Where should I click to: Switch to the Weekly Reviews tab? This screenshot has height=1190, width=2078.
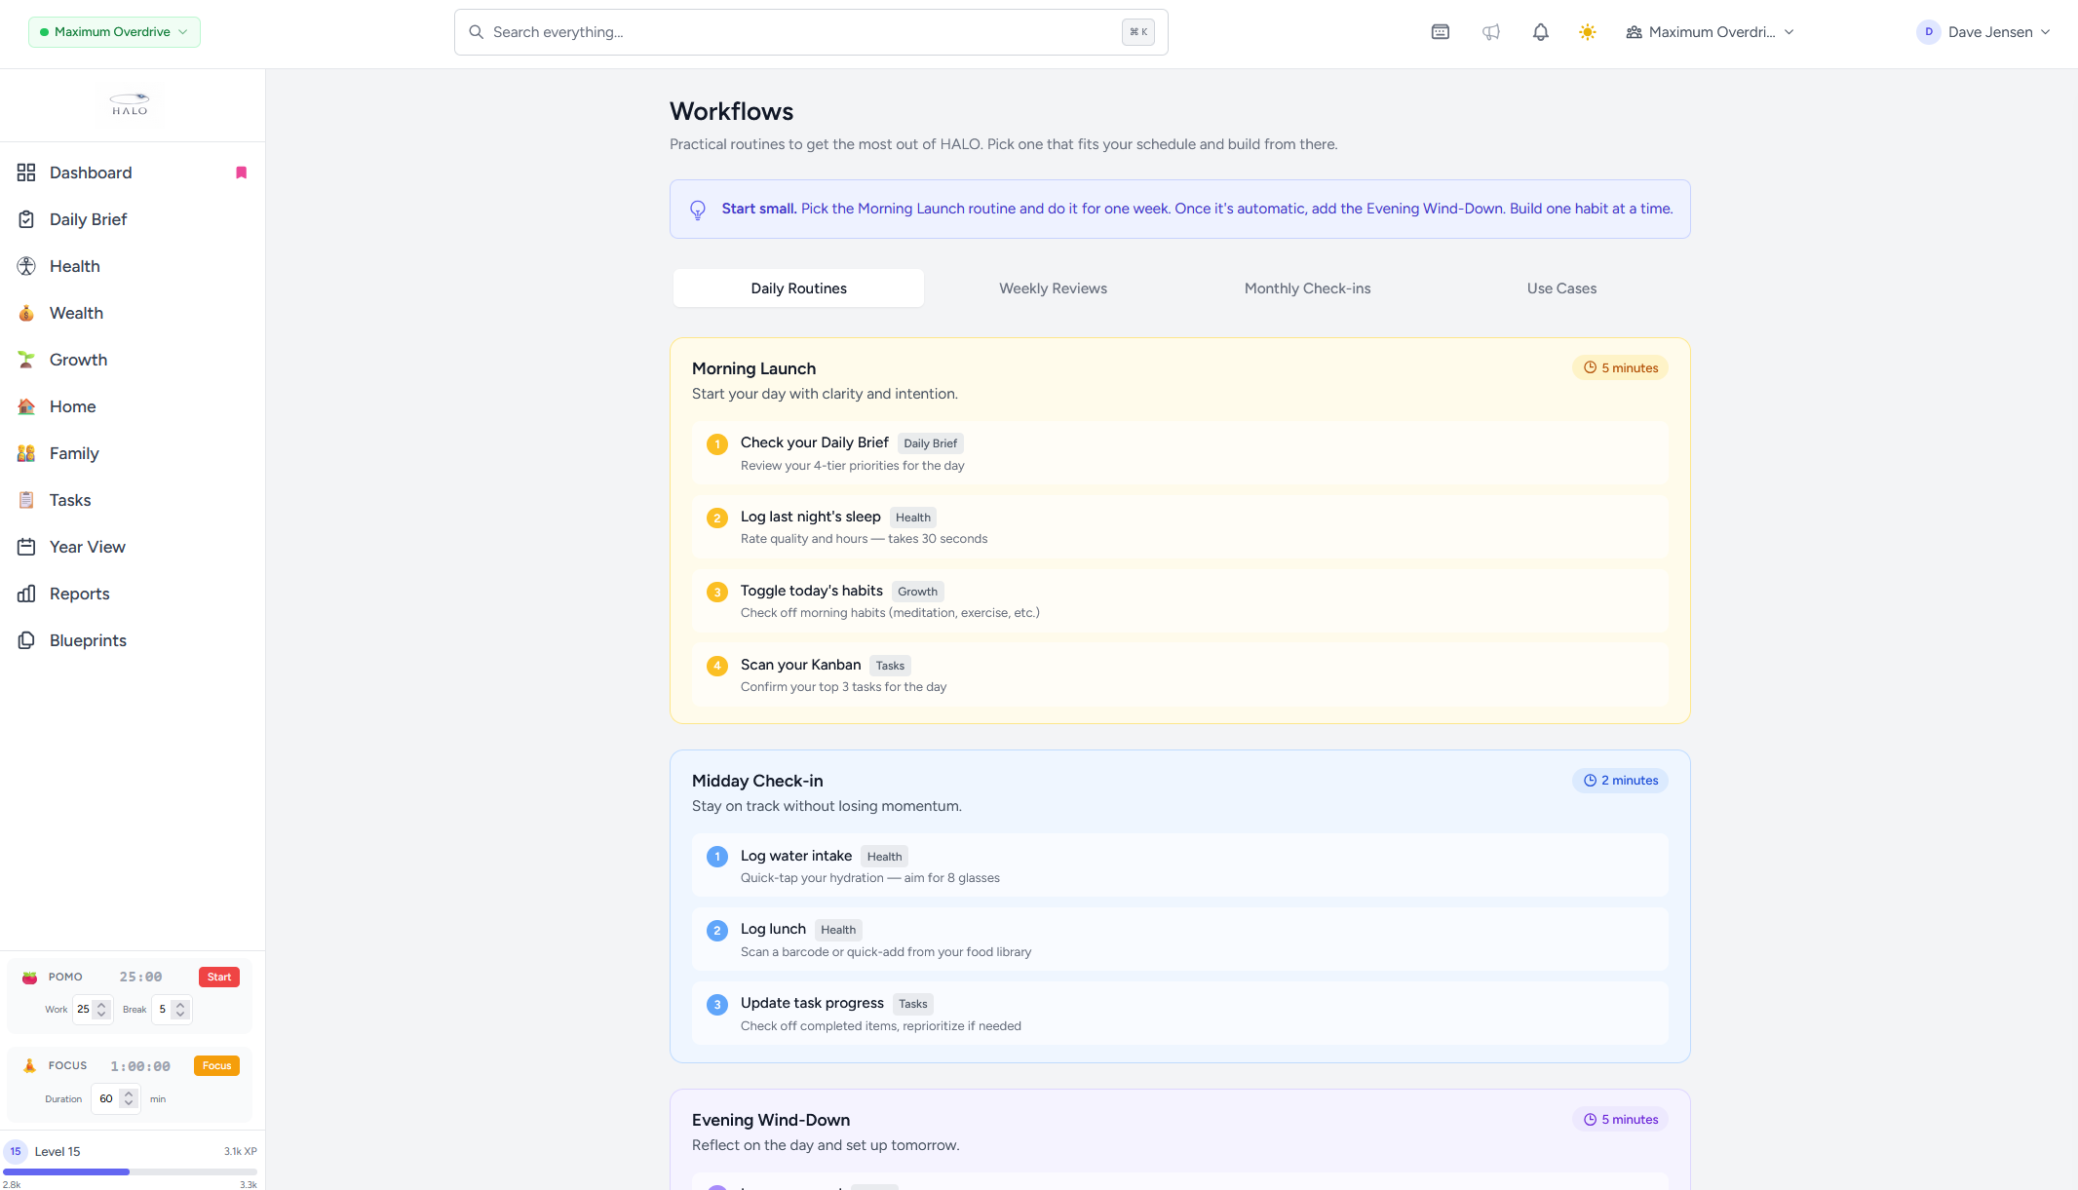coord(1053,288)
